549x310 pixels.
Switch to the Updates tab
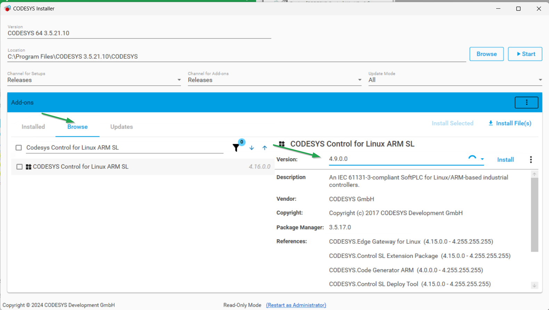coord(122,127)
